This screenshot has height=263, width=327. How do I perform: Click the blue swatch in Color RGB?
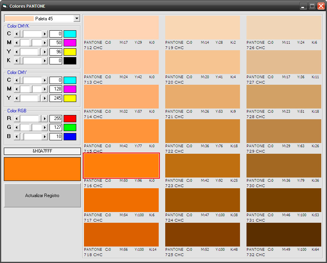click(70, 136)
